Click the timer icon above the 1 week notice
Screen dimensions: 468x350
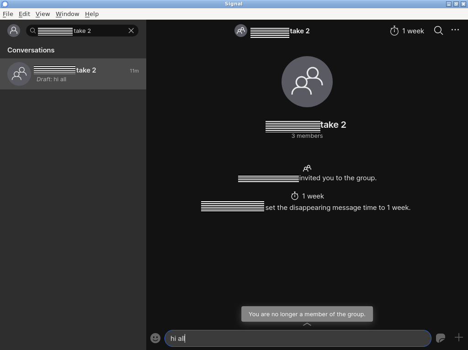click(295, 196)
